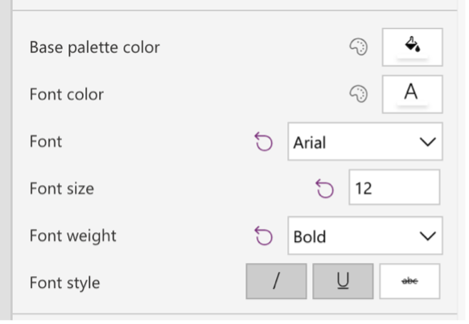
Task: Expand the Font weight dropdown set to Bold
Action: (365, 236)
